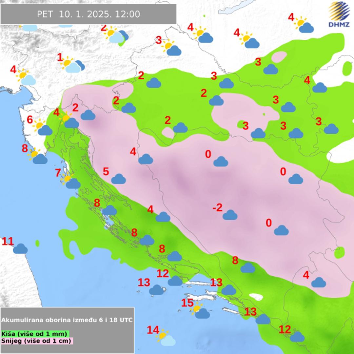The image size is (354, 354).
Task: Click the cloud icon beside -2 temperature
Action: point(230,215)
